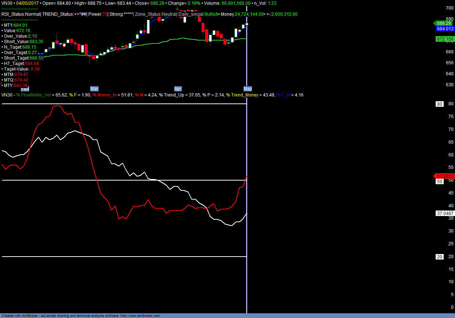
Task: Select the 50 level label
Action: pyautogui.click(x=440, y=182)
